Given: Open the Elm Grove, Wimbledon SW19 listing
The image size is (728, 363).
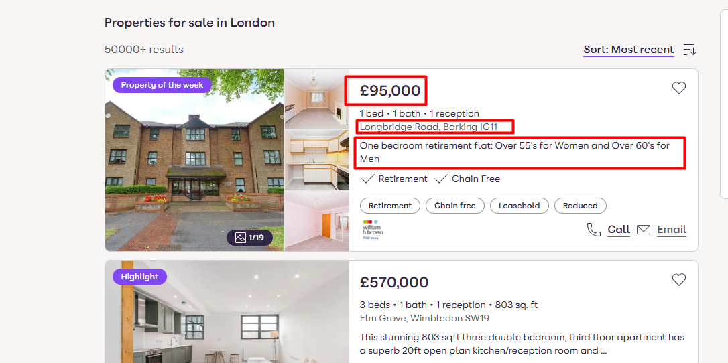Looking at the screenshot, I should [424, 318].
